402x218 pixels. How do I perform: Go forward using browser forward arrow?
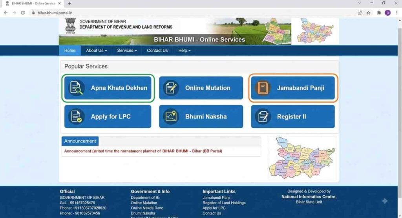click(x=14, y=13)
